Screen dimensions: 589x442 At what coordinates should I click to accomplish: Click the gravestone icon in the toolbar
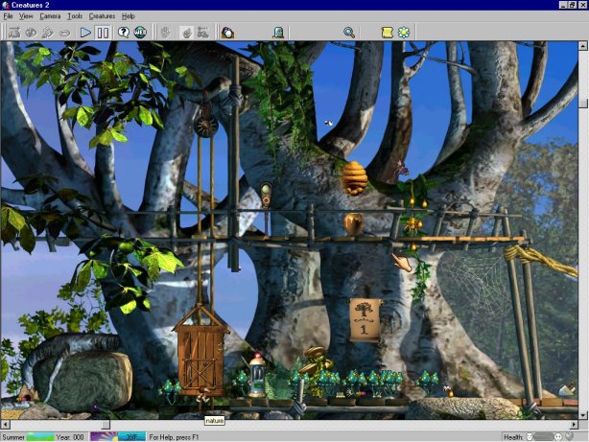click(277, 33)
